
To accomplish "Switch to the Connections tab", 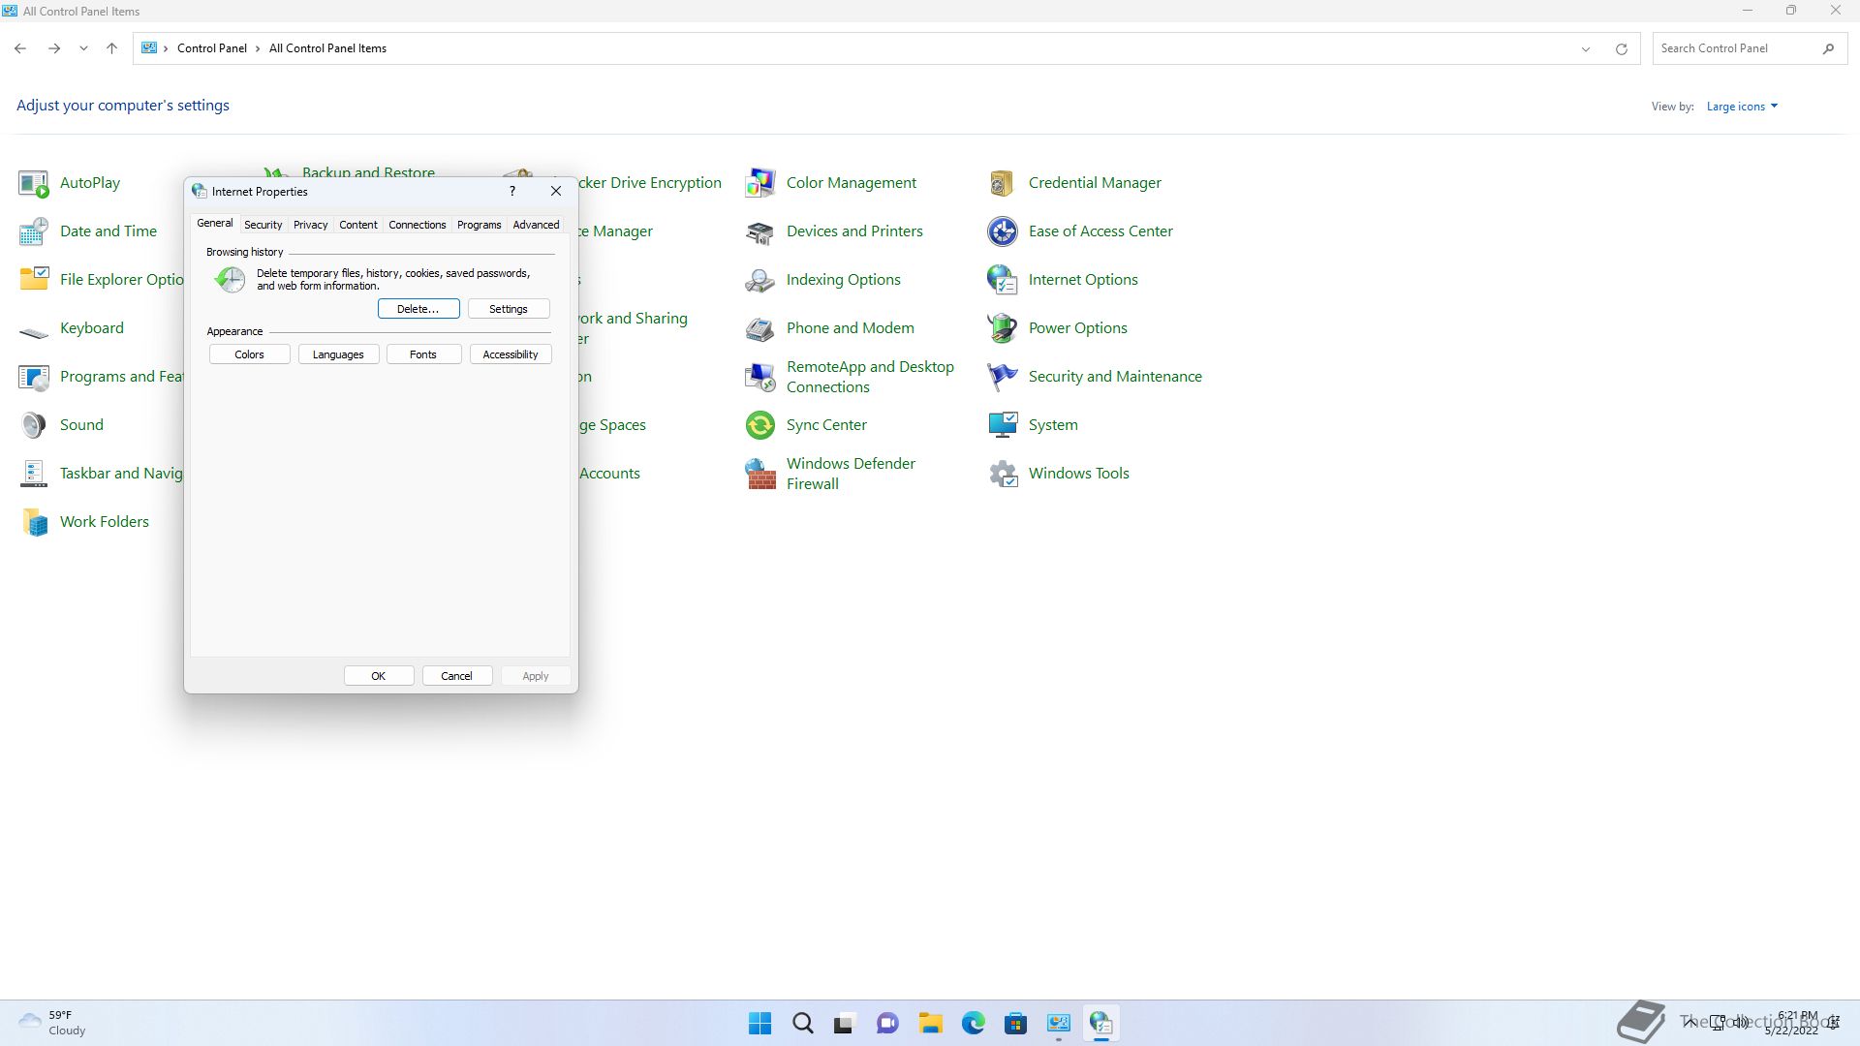I will (x=418, y=225).
